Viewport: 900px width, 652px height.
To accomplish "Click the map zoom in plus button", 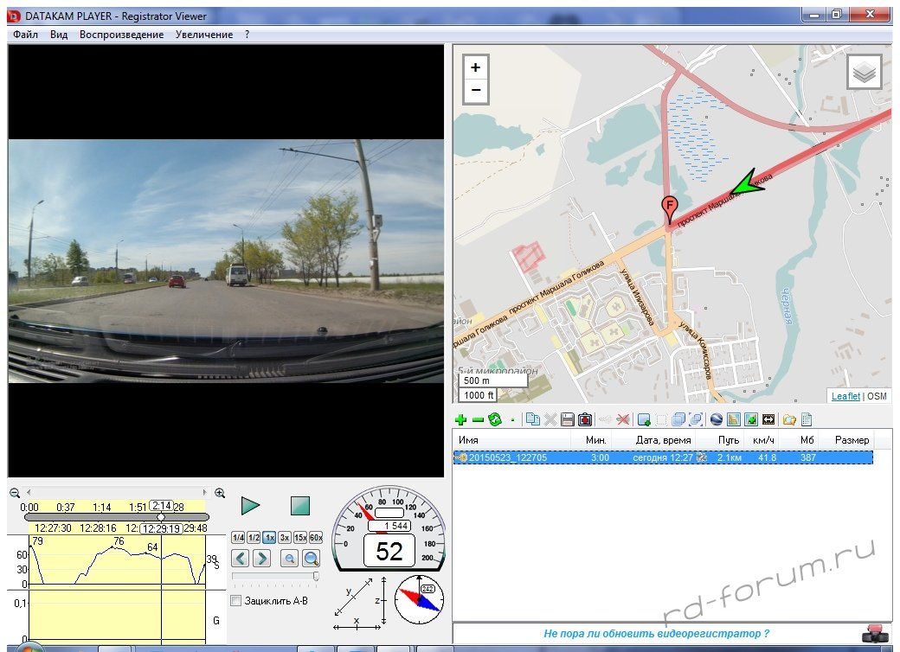I will pos(475,68).
